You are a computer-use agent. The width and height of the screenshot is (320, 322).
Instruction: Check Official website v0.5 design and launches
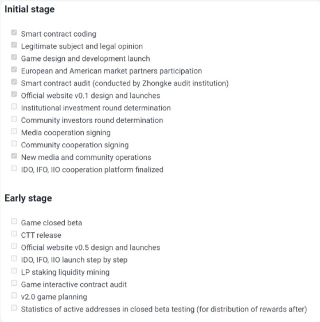click(14, 246)
